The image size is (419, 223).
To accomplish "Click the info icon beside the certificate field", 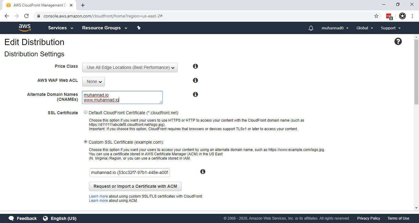I will coord(203,172).
